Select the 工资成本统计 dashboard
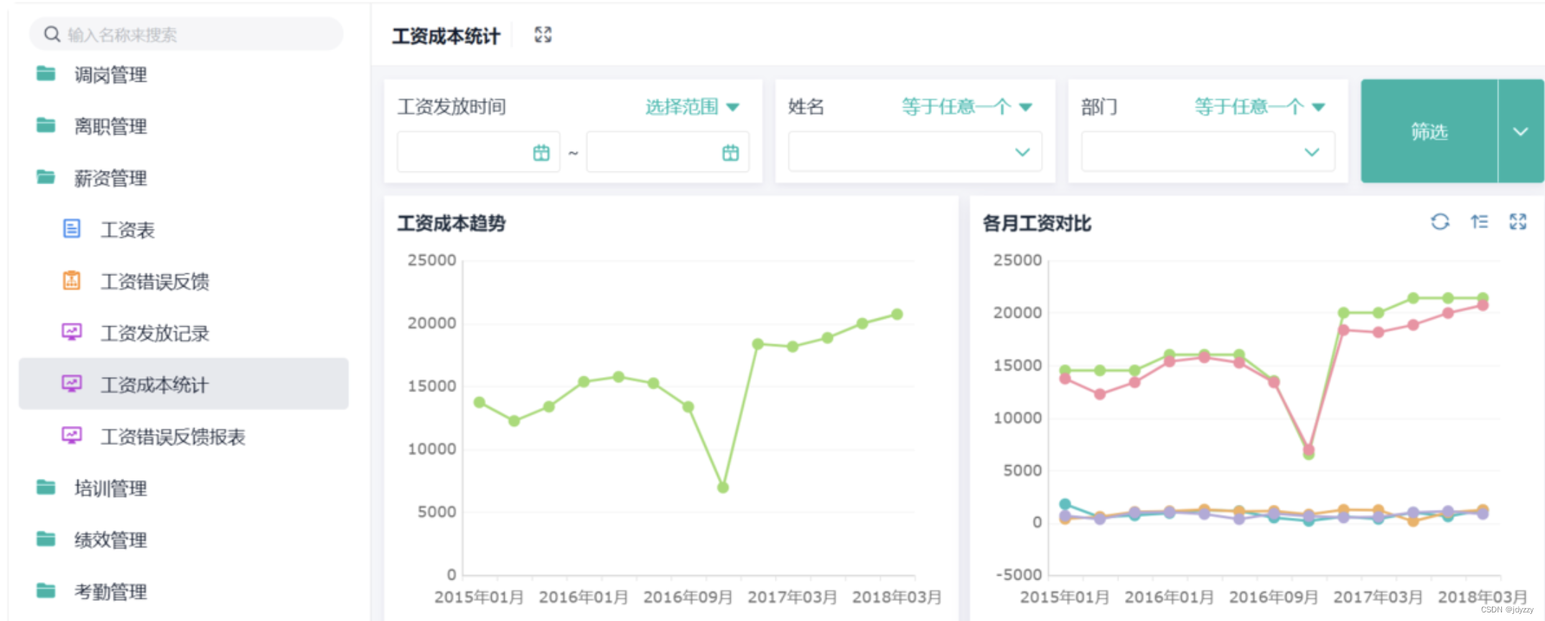The image size is (1545, 621). [x=183, y=384]
